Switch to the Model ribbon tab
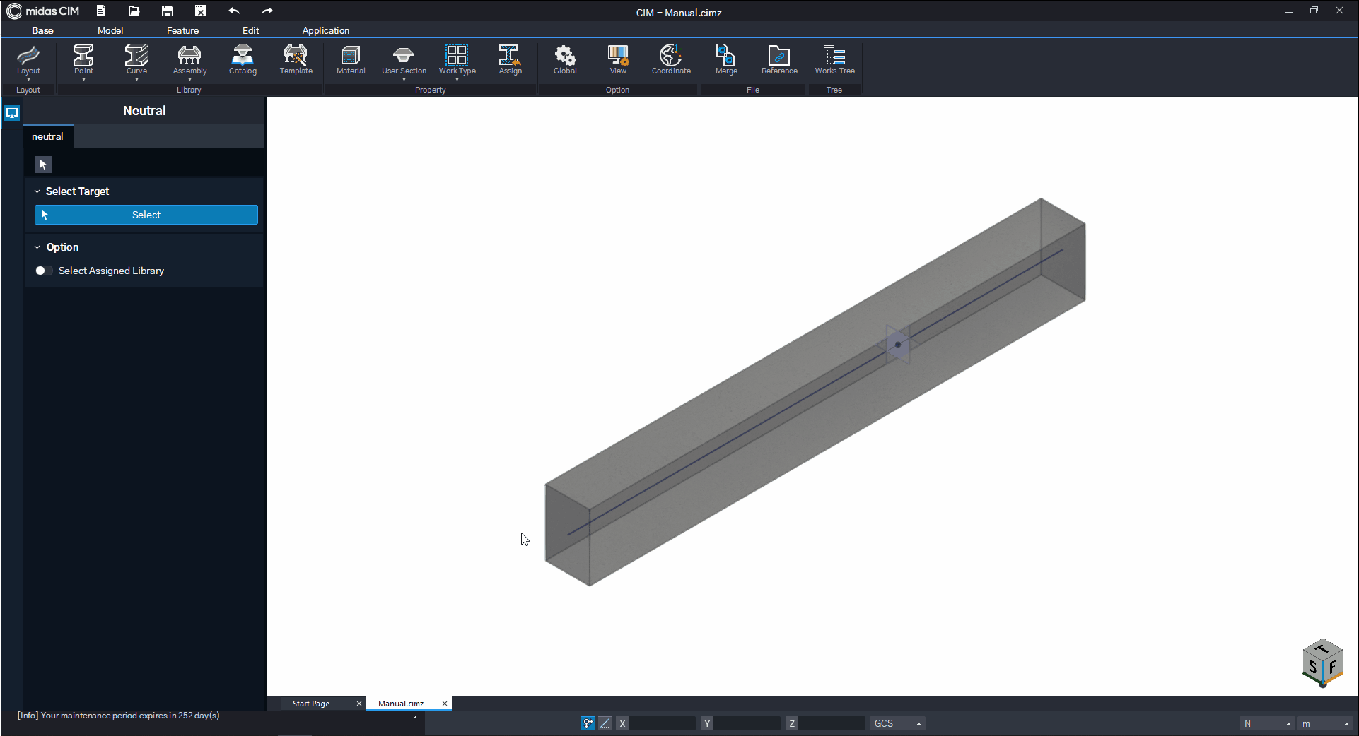 (x=110, y=30)
